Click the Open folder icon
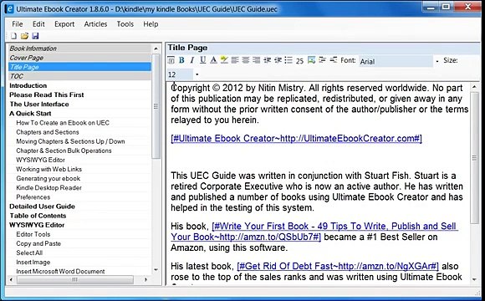Viewport: 485px width, 301px height. [x=24, y=36]
